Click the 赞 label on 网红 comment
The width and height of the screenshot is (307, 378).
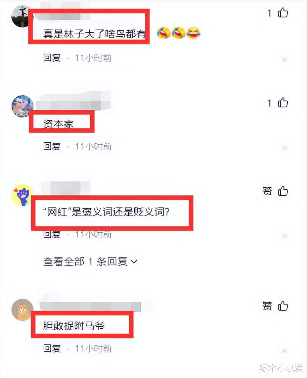[267, 191]
